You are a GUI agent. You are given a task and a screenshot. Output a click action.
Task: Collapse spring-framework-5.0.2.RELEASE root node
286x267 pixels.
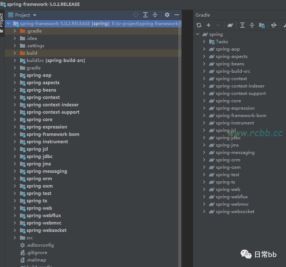pos(8,24)
